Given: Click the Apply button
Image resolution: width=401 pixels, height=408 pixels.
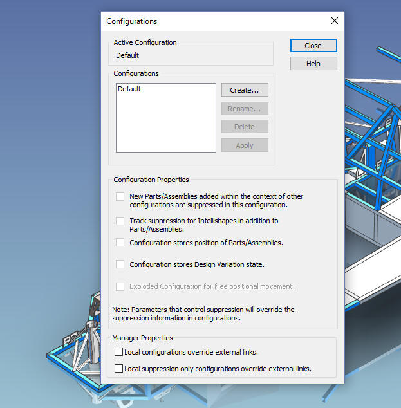Looking at the screenshot, I should click(245, 145).
